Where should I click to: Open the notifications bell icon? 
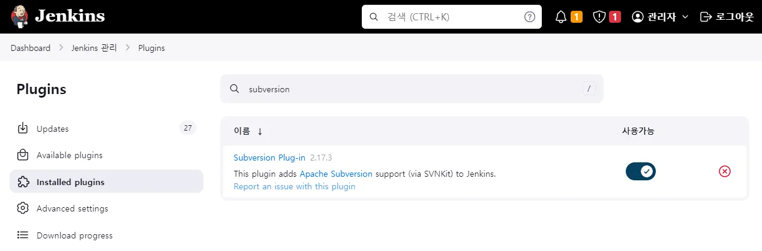point(561,17)
